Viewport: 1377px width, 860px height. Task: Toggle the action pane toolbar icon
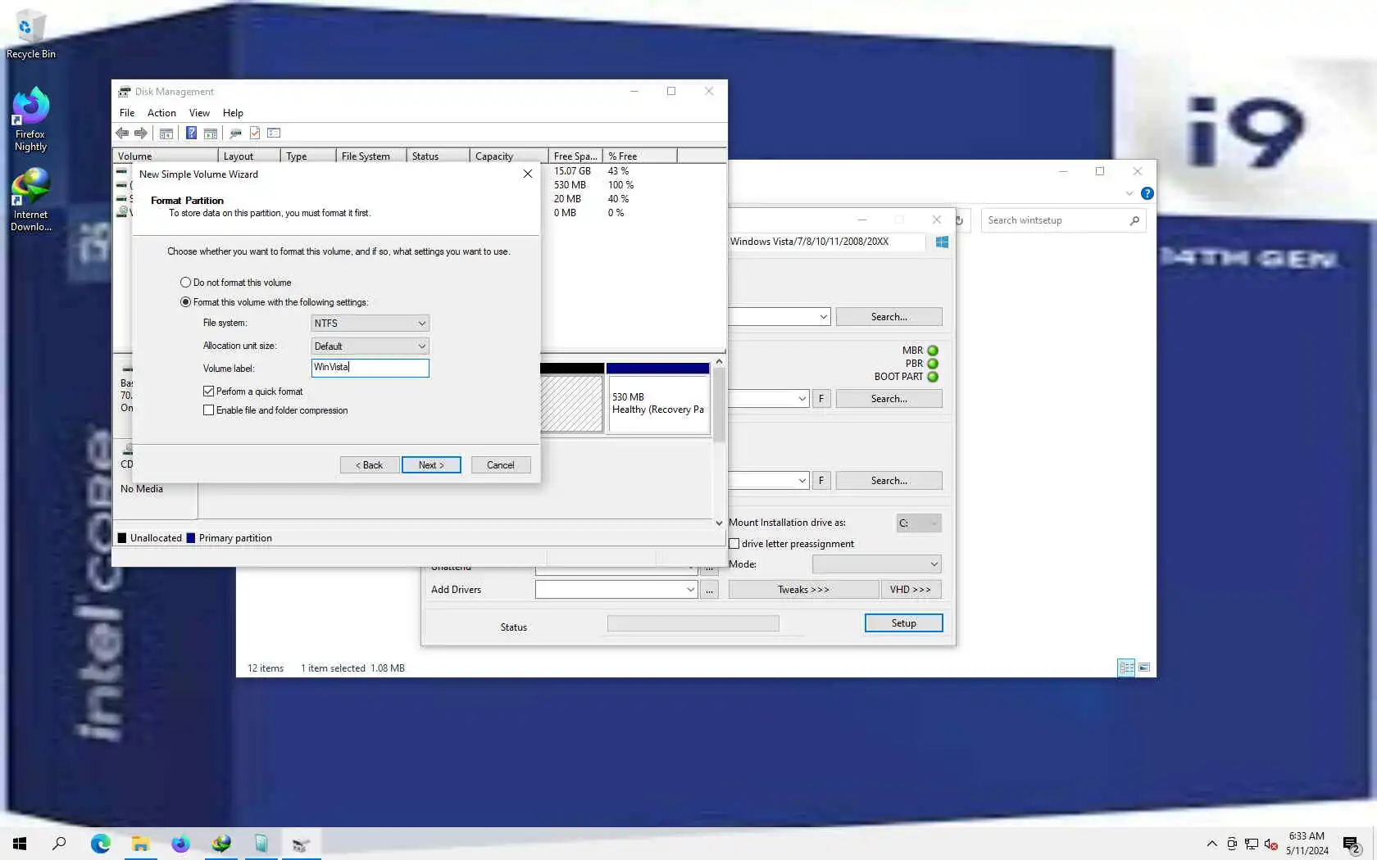click(211, 133)
